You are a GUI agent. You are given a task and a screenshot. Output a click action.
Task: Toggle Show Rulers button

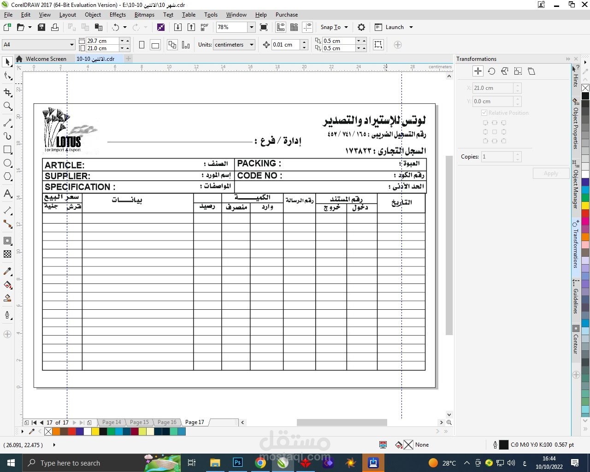281,27
